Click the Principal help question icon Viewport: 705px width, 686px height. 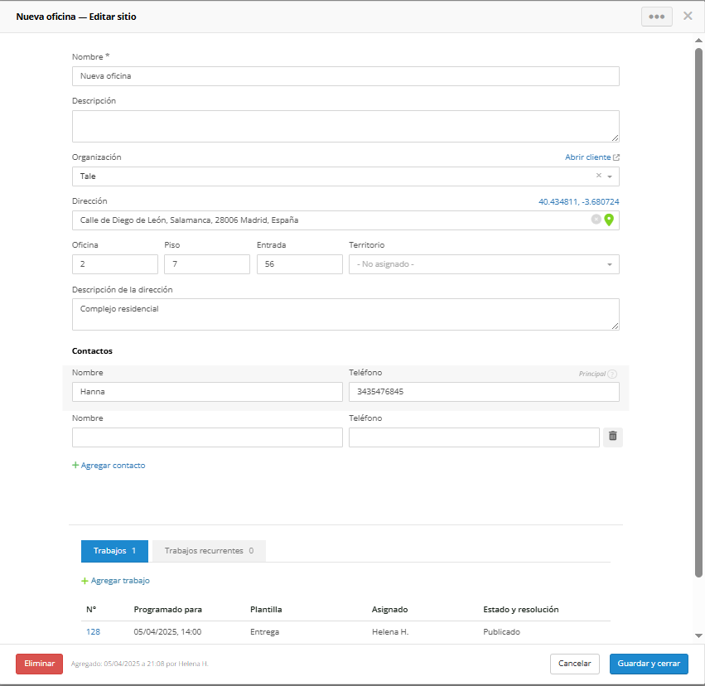coord(612,374)
